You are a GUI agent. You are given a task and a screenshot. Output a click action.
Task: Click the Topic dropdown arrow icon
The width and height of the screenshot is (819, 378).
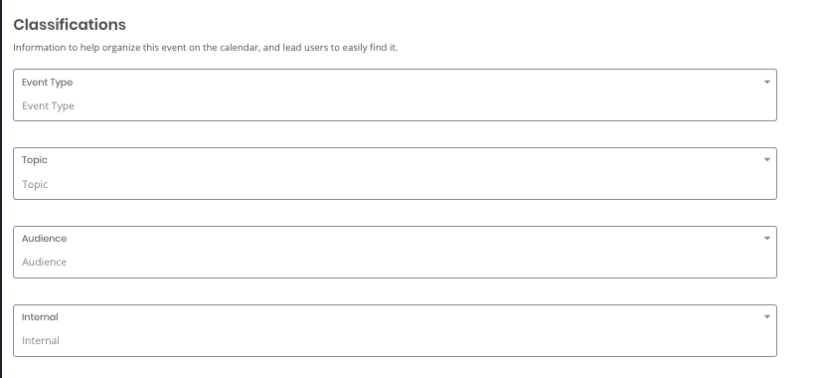pos(766,160)
